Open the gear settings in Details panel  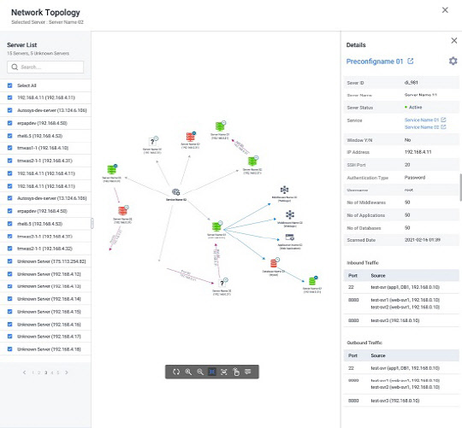(453, 61)
